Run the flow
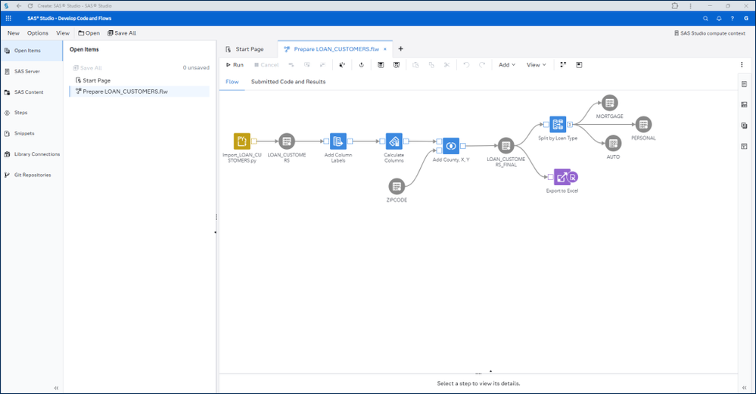The image size is (756, 394). click(235, 64)
